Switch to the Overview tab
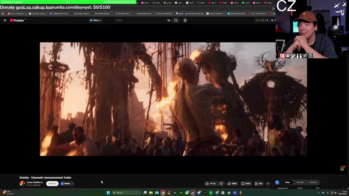 300,182
